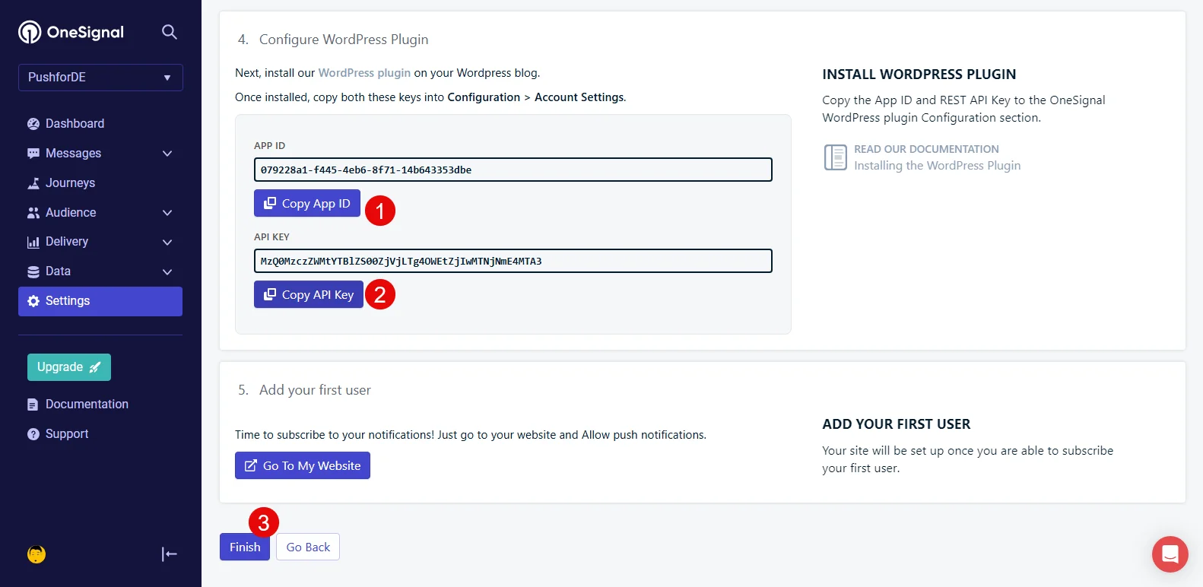Click the "Add your first user" heading

(315, 390)
